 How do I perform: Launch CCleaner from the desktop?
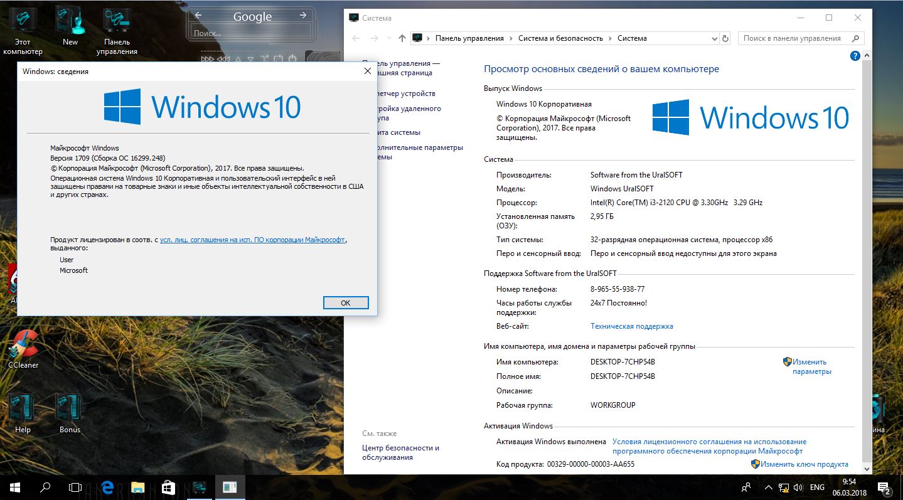click(x=23, y=349)
